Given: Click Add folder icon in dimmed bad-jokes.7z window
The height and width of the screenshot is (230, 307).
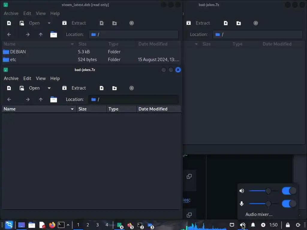Looking at the screenshot, I should pyautogui.click(x=238, y=23).
